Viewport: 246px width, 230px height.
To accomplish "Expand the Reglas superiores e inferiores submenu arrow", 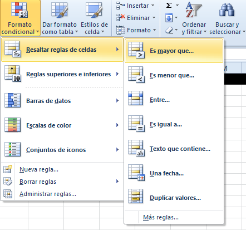I will pos(117,74).
